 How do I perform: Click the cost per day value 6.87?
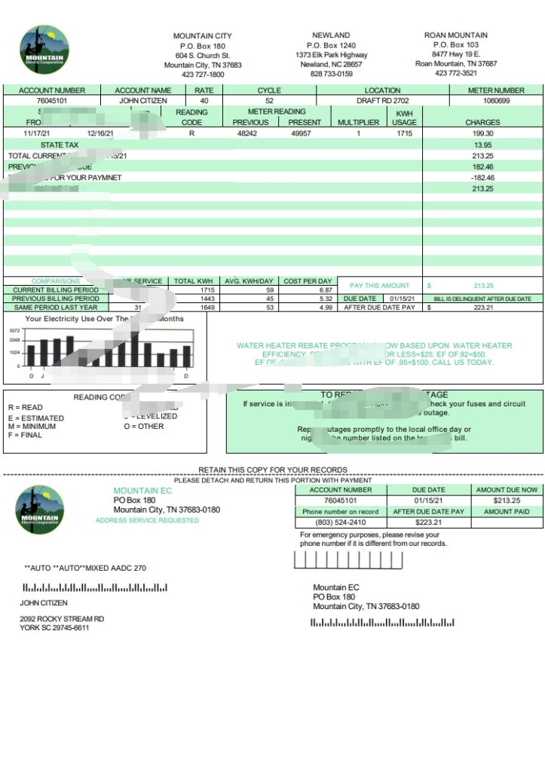point(326,290)
